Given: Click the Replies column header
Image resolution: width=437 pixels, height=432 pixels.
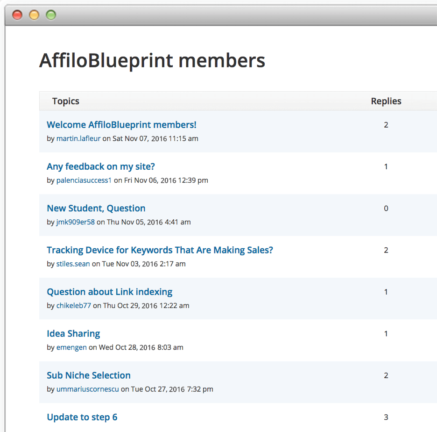Looking at the screenshot, I should coord(386,101).
